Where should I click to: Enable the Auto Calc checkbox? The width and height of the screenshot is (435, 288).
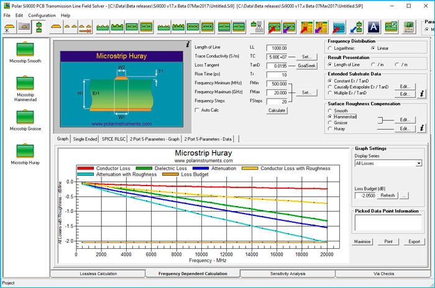pos(197,110)
